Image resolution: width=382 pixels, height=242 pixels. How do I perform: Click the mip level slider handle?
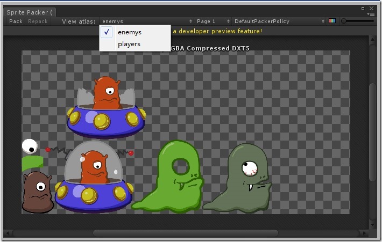tap(343, 21)
